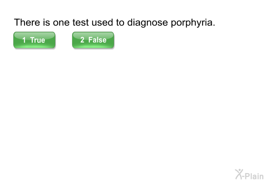Click the "Plain" text in the watermark logo

(254, 176)
